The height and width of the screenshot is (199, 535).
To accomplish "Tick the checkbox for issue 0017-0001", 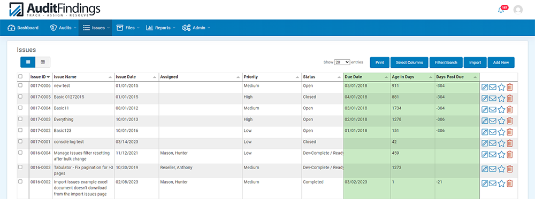I will [x=20, y=141].
